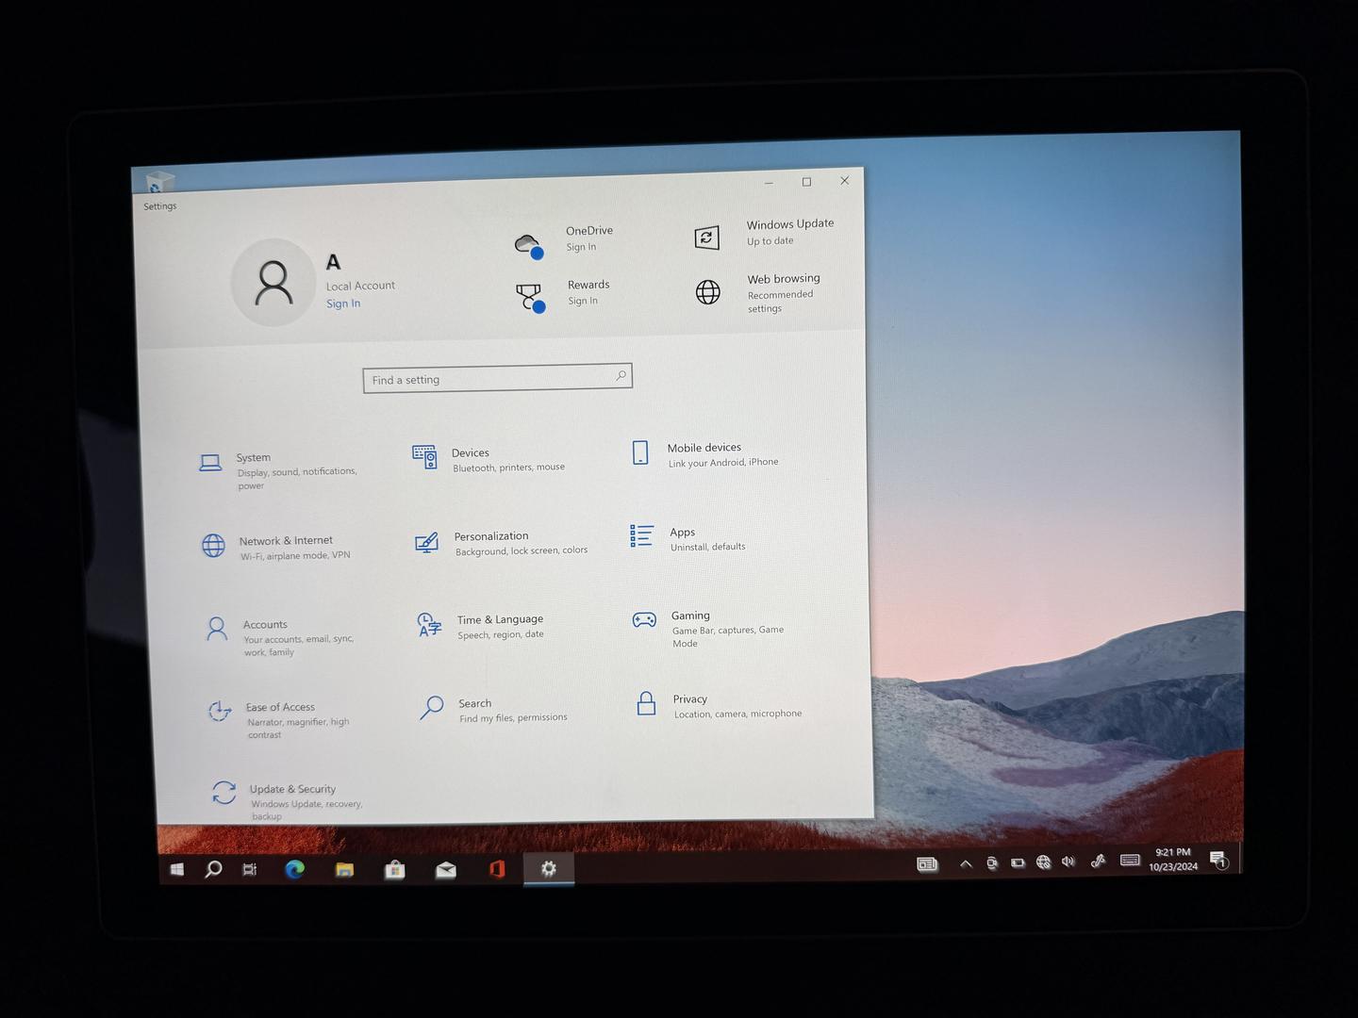Minimize the Settings window
The width and height of the screenshot is (1358, 1018).
tap(769, 183)
